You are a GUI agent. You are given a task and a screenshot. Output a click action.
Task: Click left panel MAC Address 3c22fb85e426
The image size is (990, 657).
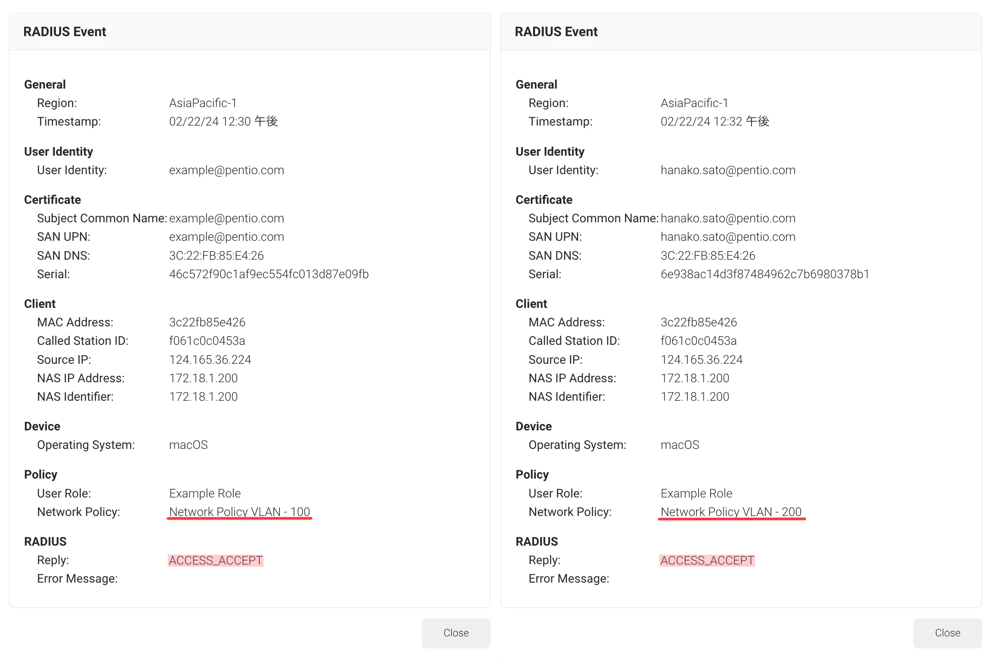pos(207,322)
